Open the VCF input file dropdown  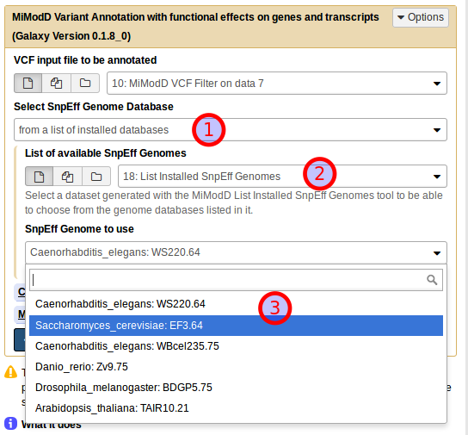[x=277, y=83]
